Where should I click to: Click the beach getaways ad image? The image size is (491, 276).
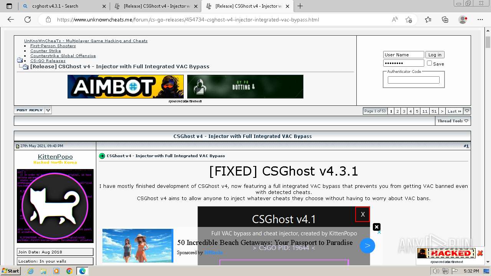point(138,246)
